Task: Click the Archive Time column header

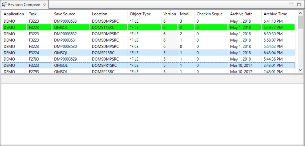Action: click(275, 14)
